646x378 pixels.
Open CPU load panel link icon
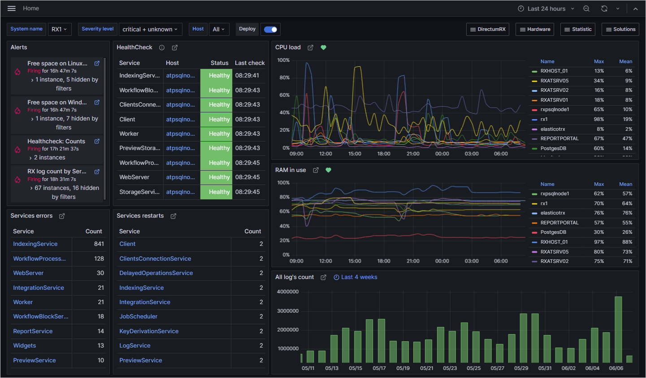pos(310,47)
